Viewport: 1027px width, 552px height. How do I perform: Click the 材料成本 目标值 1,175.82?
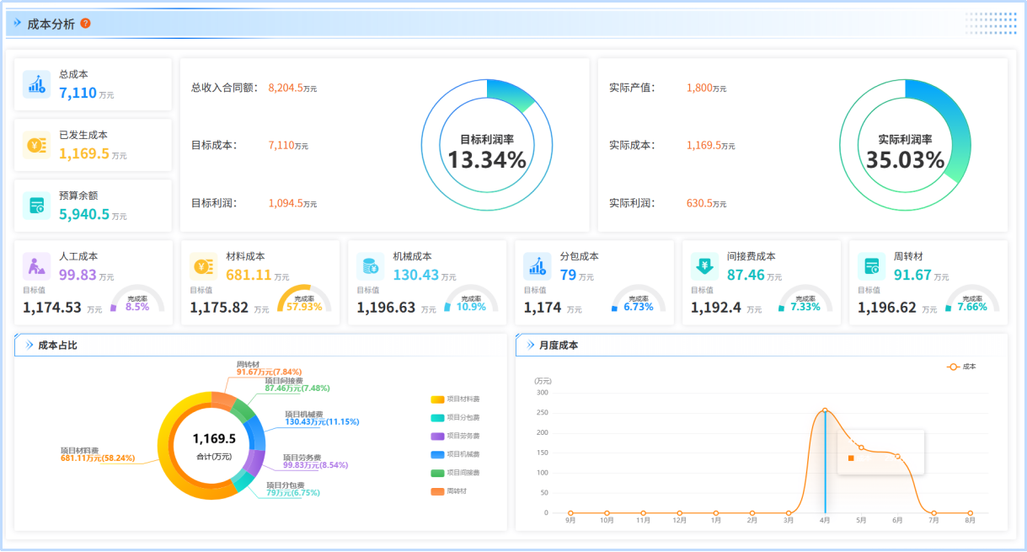(219, 308)
